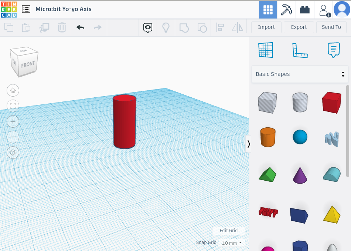Switch to the 3D designs dashboard tab

[x=268, y=9]
